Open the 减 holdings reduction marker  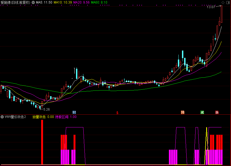202,112
